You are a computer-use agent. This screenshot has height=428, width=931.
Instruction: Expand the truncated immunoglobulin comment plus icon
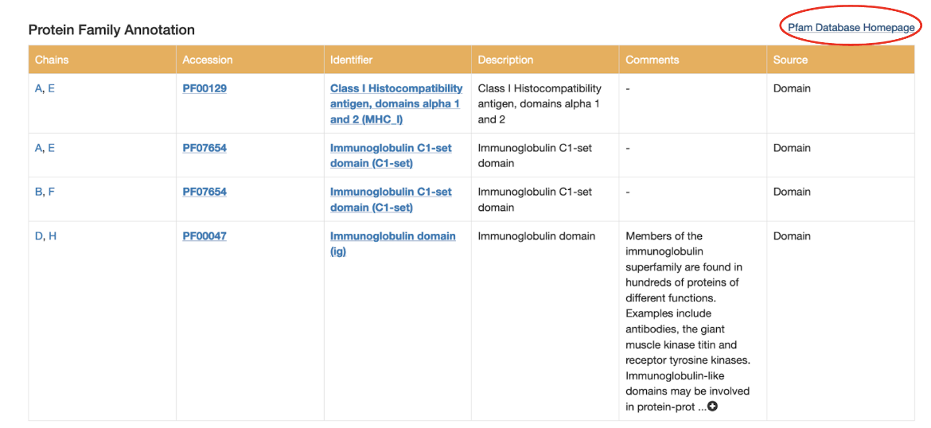click(x=713, y=407)
